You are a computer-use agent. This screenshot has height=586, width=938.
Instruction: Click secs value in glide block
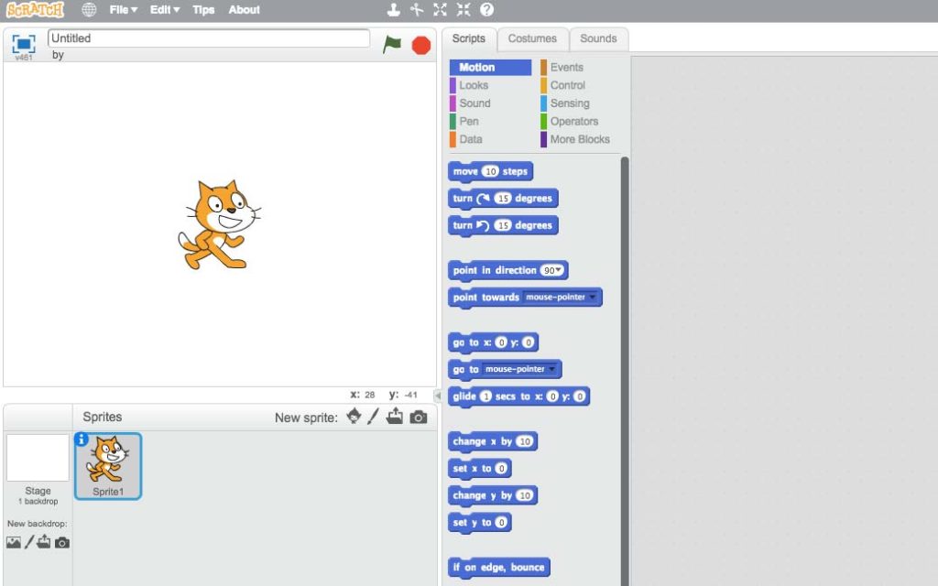[x=485, y=396]
